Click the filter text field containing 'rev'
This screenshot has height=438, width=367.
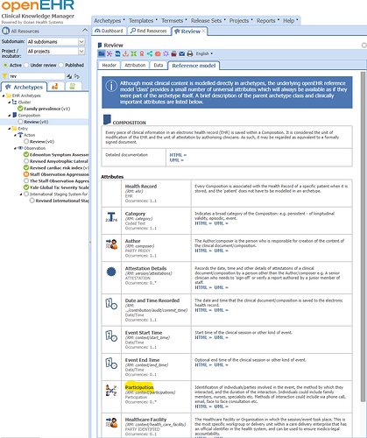(x=37, y=76)
